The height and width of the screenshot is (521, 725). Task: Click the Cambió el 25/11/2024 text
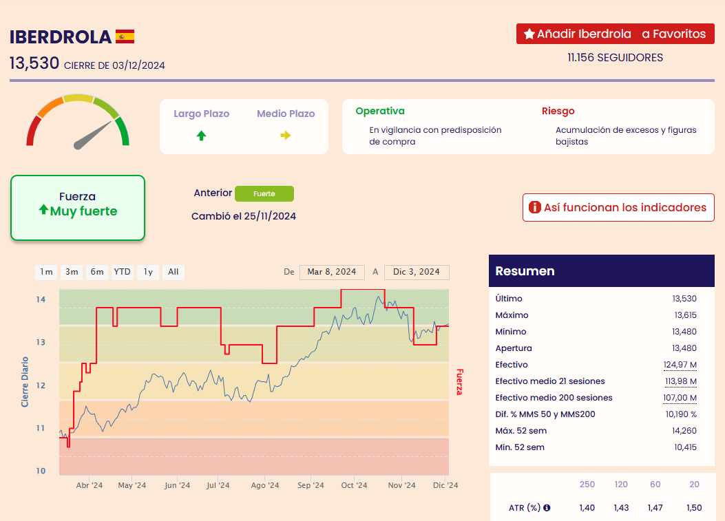244,216
